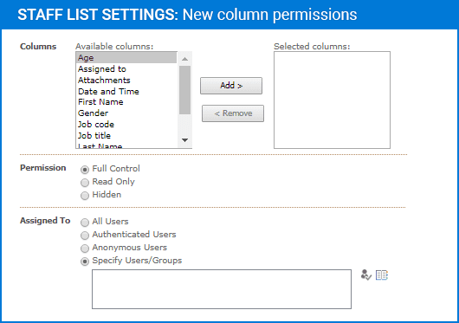The height and width of the screenshot is (323, 459).
Task: Click the Selected columns list box
Action: (332, 100)
